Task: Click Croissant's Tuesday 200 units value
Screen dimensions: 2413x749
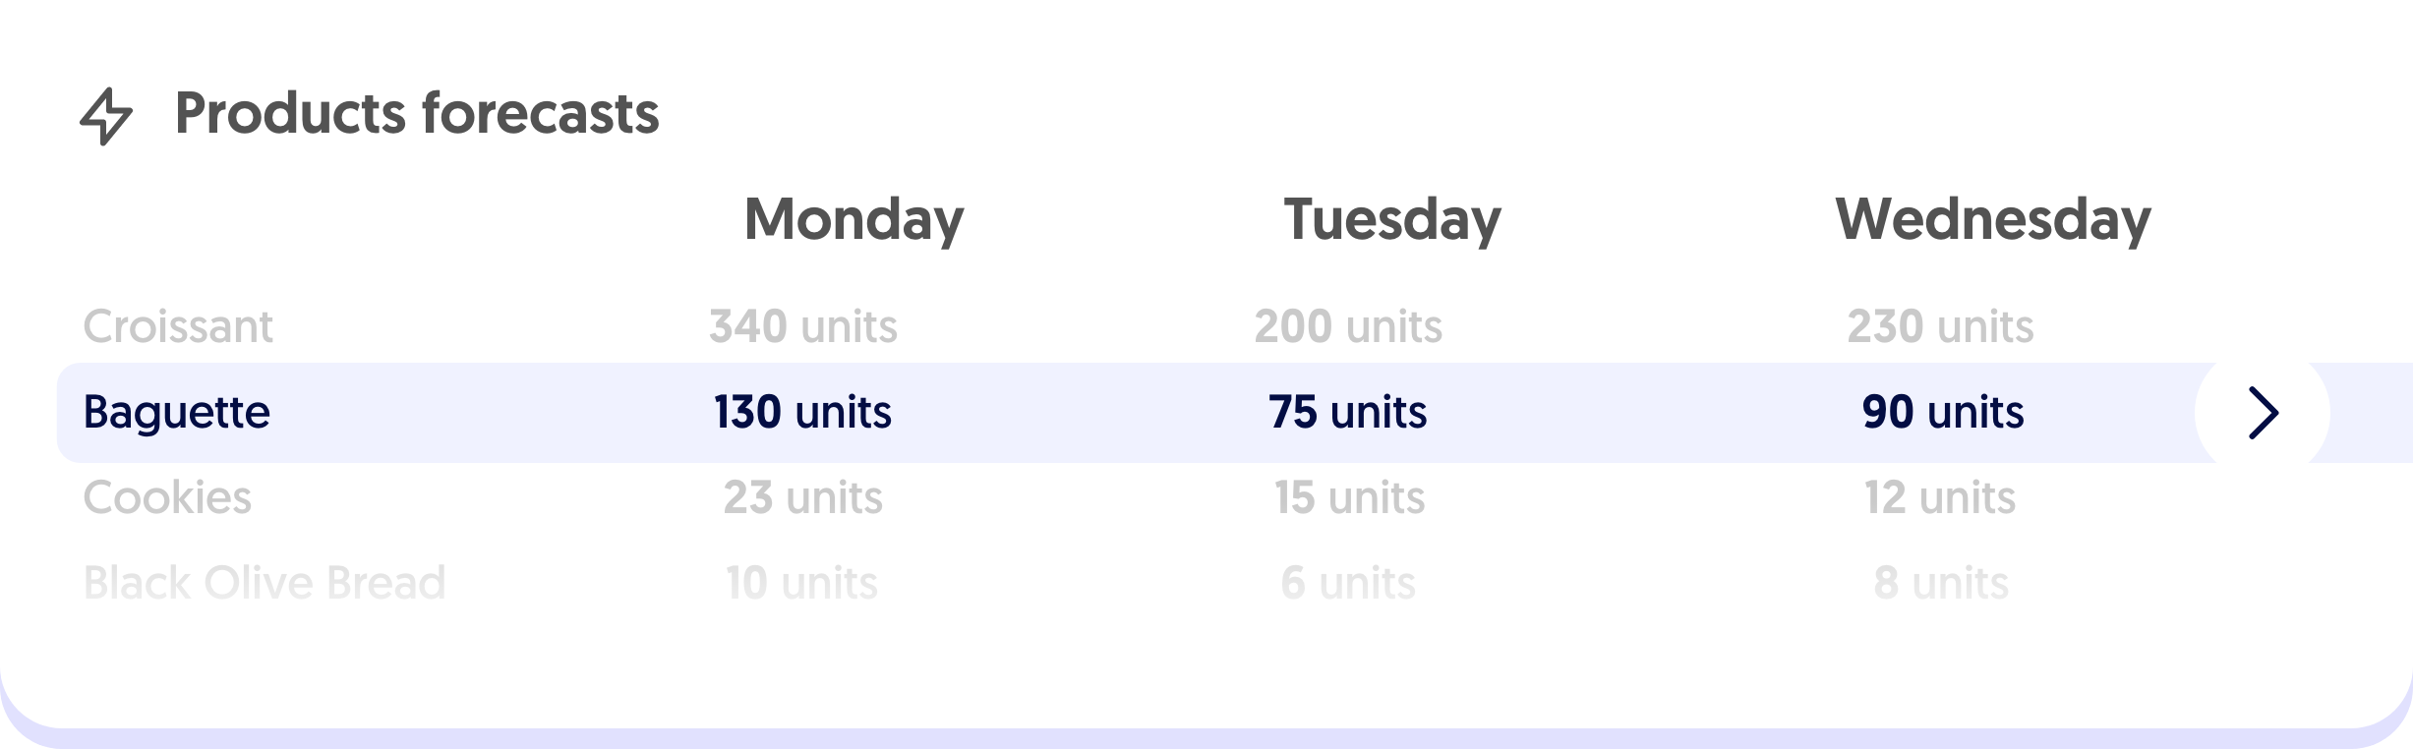Action: (x=1348, y=326)
